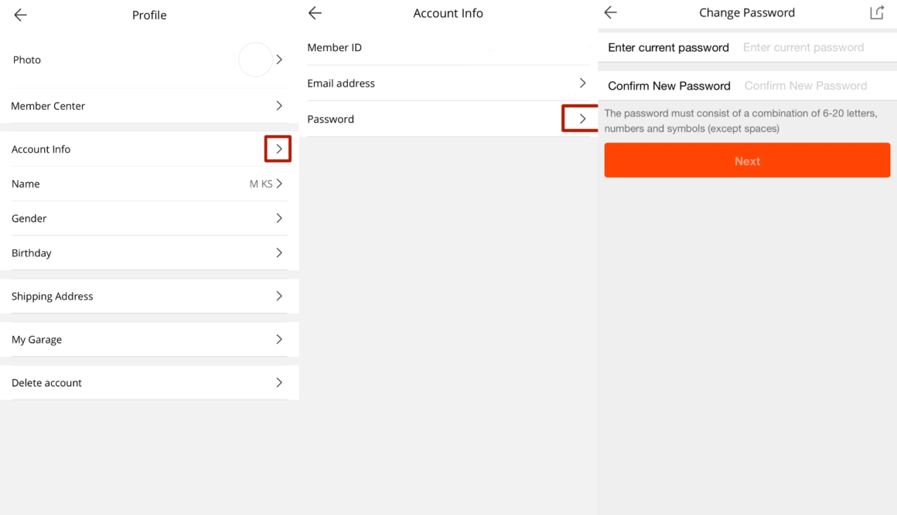The image size is (897, 515).
Task: Open the My Garage section
Action: click(x=149, y=339)
